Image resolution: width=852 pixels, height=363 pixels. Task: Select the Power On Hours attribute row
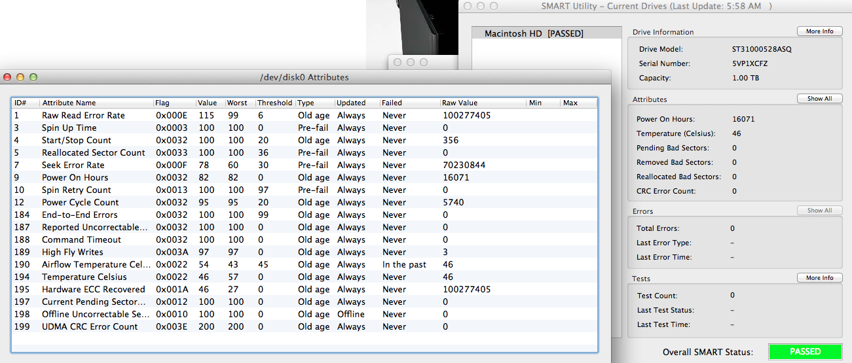click(305, 177)
